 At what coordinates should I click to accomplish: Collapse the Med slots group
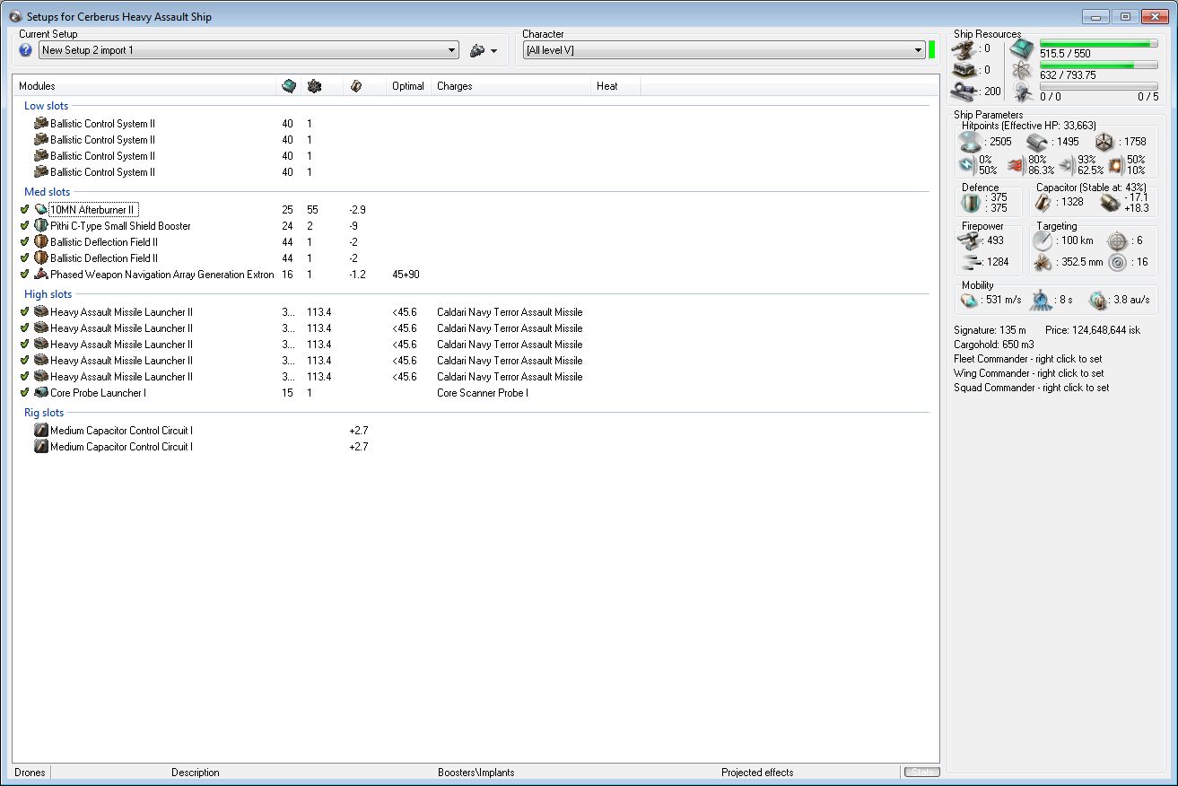(47, 192)
